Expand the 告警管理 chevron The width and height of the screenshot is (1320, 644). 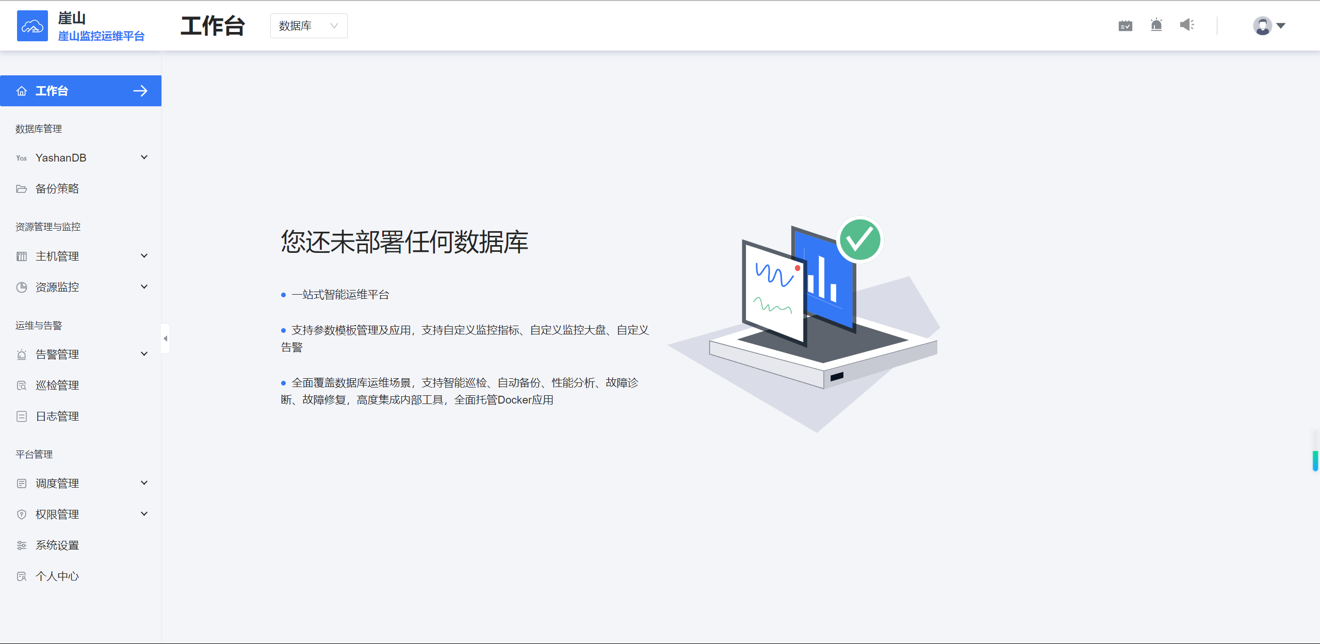[144, 354]
